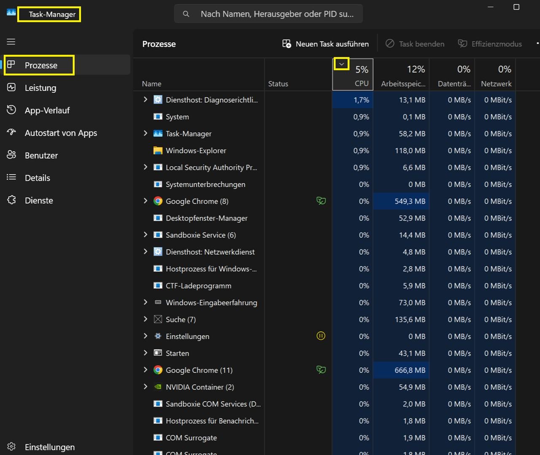The width and height of the screenshot is (540, 455).
Task: Sort by Datenträger column header
Action: click(452, 74)
